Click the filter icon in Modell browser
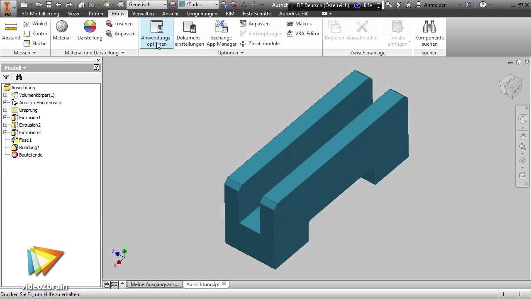 [x=6, y=77]
